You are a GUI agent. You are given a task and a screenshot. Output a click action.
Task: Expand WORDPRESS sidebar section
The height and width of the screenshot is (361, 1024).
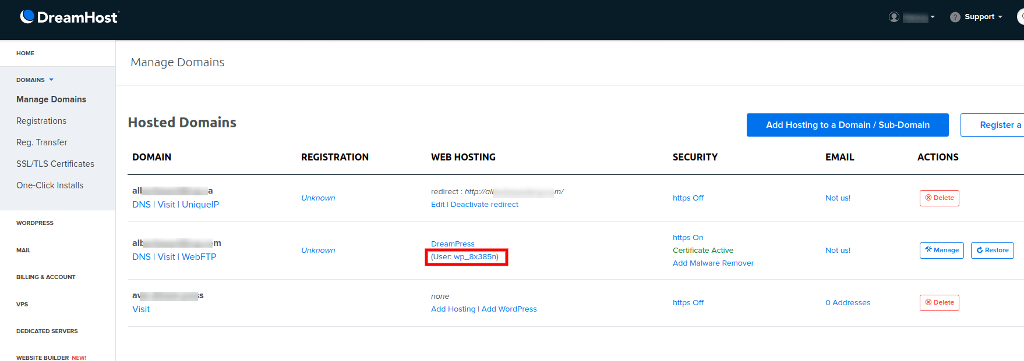35,223
